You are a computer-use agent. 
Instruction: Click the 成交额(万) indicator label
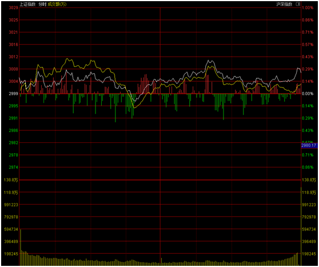[57, 4]
